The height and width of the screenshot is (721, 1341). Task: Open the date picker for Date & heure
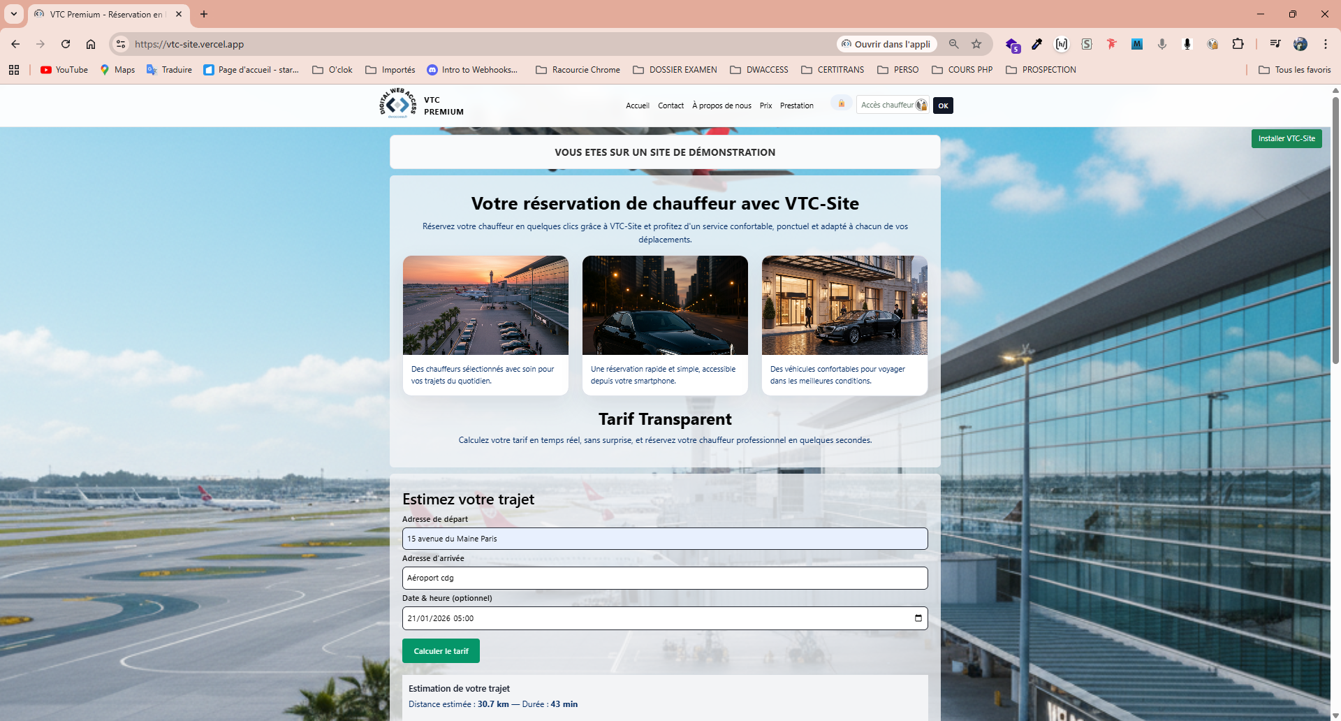(917, 618)
